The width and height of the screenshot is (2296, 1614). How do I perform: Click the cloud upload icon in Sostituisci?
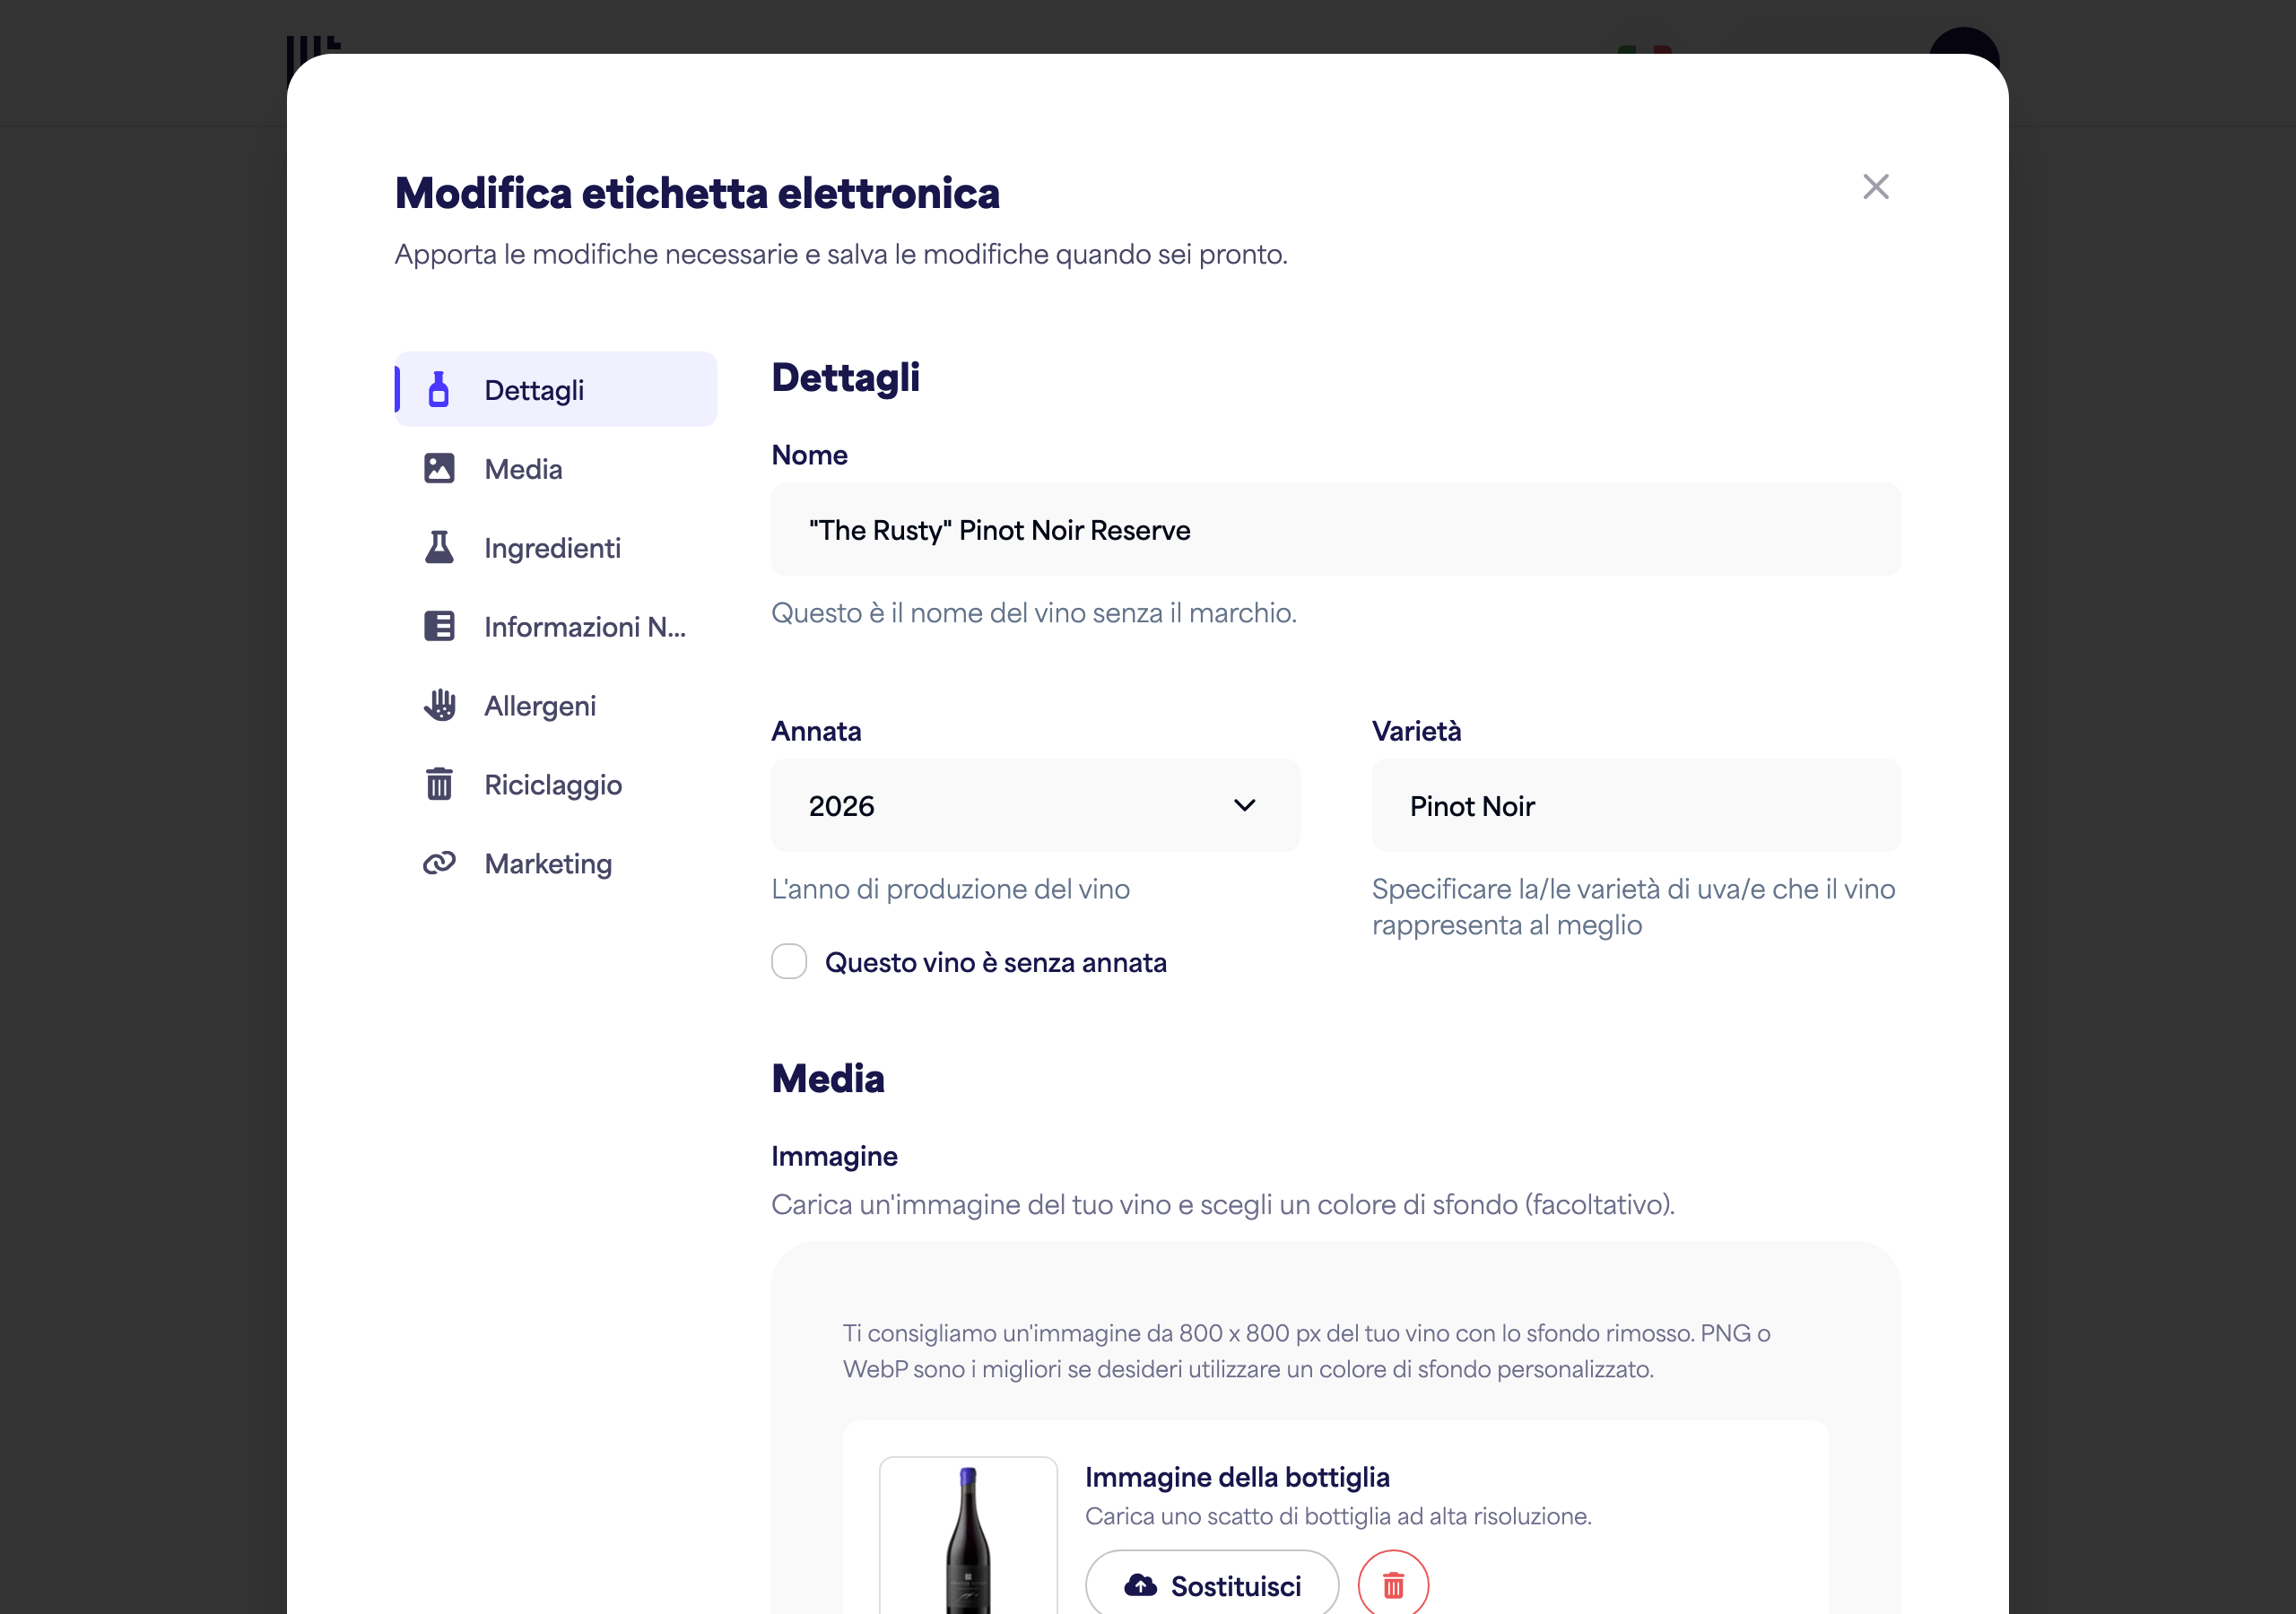tap(1141, 1585)
